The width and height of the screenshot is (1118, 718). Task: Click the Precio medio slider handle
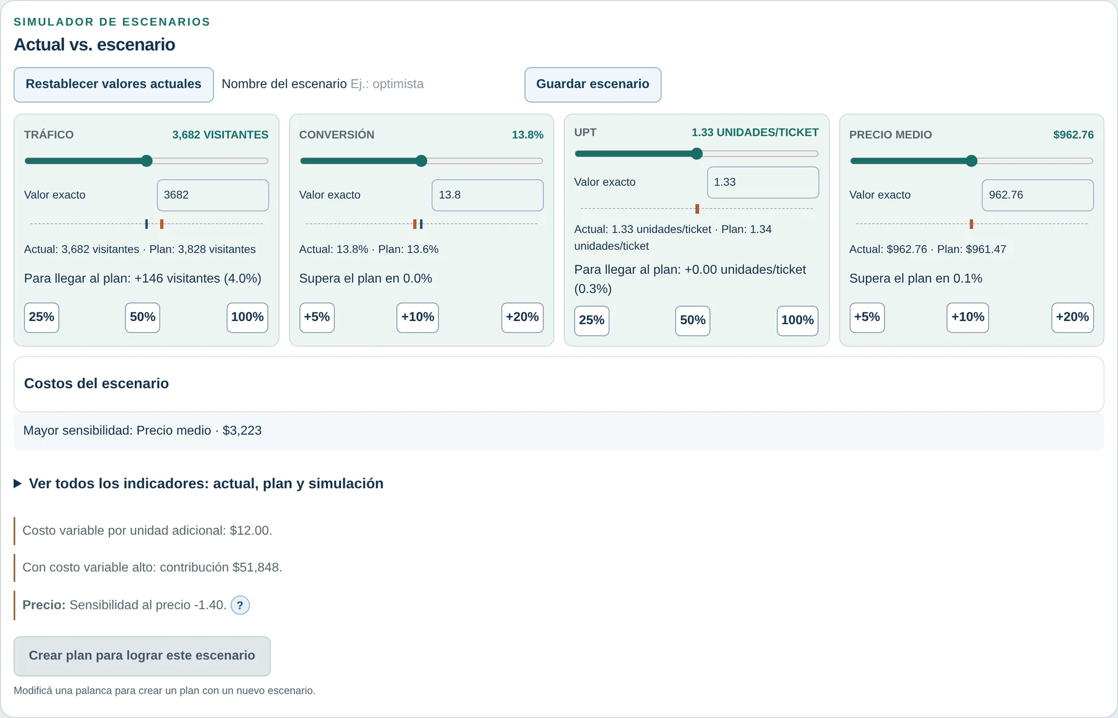point(971,161)
